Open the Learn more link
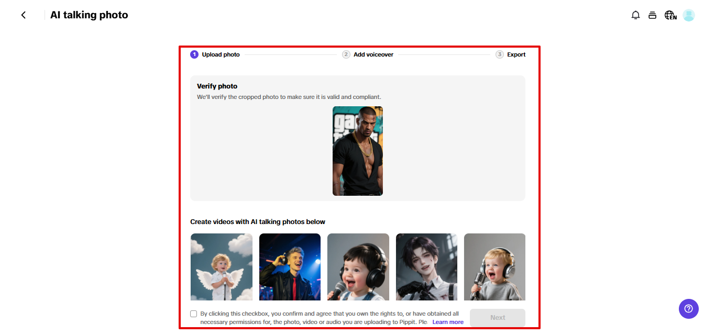The width and height of the screenshot is (715, 335). click(x=448, y=322)
